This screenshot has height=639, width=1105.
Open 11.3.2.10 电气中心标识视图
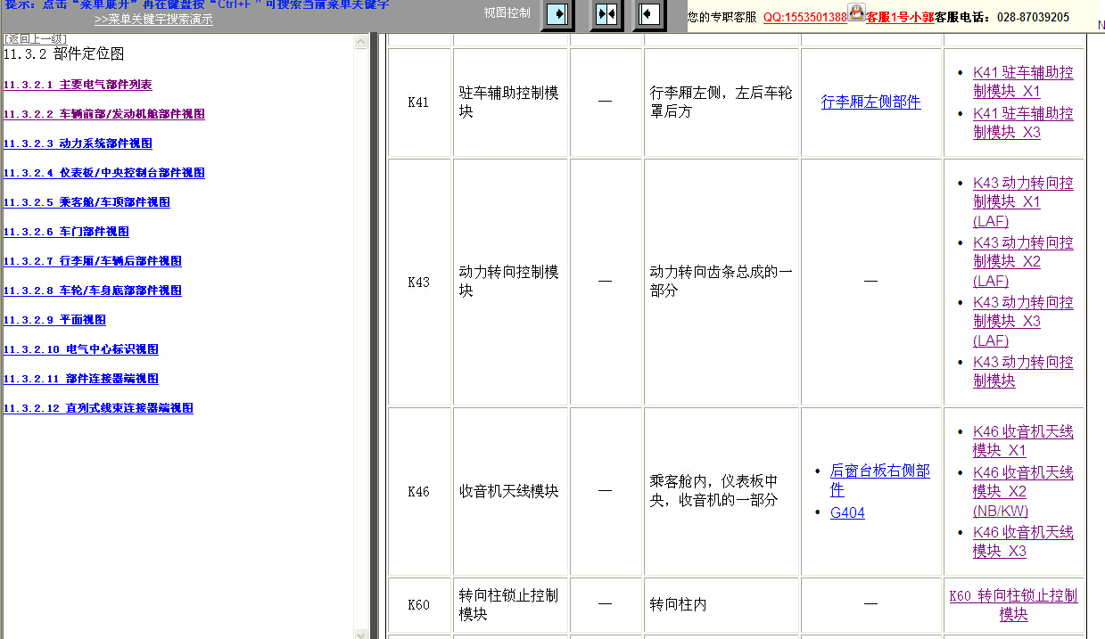pyautogui.click(x=81, y=349)
